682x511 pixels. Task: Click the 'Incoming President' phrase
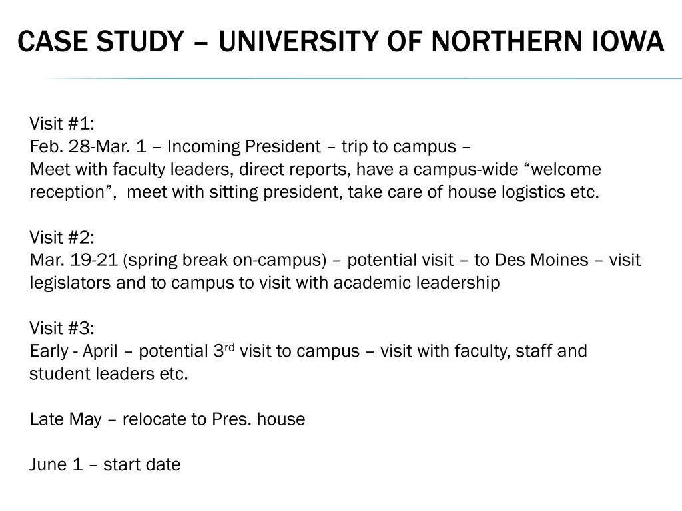tap(244, 146)
